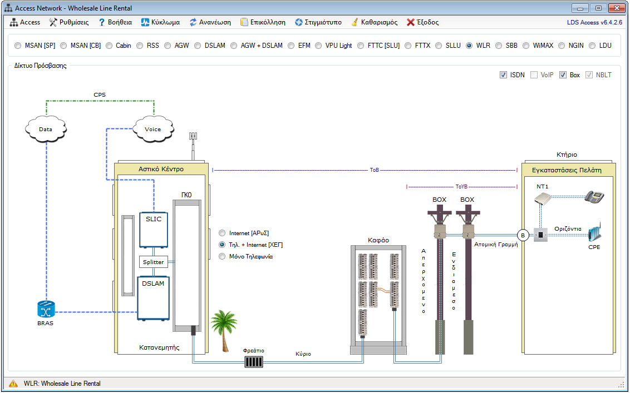Open the Access menu
630x393 pixels.
pyautogui.click(x=26, y=22)
